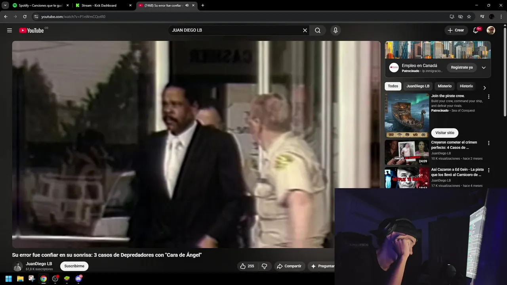Click the Compartir share button

point(289,266)
